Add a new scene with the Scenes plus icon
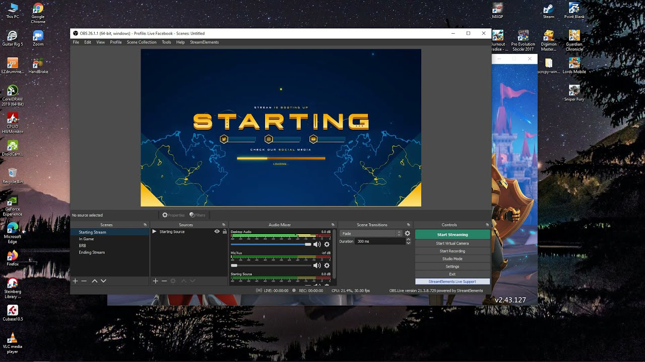Image resolution: width=645 pixels, height=362 pixels. click(75, 281)
